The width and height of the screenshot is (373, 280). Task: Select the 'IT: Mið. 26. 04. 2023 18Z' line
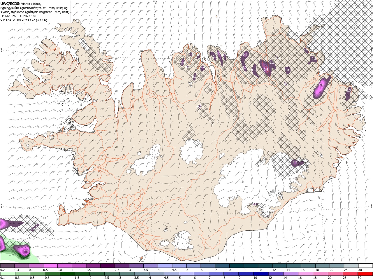19,16
